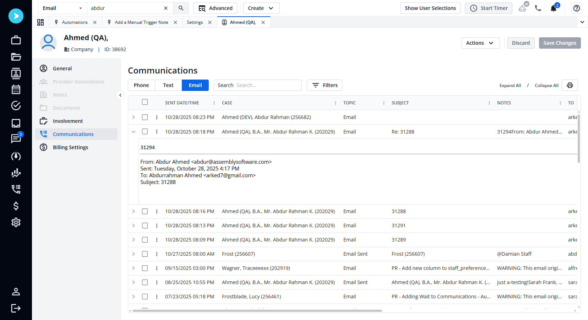Select the Phone tab in Communications
The height and width of the screenshot is (320, 588).
tap(141, 85)
